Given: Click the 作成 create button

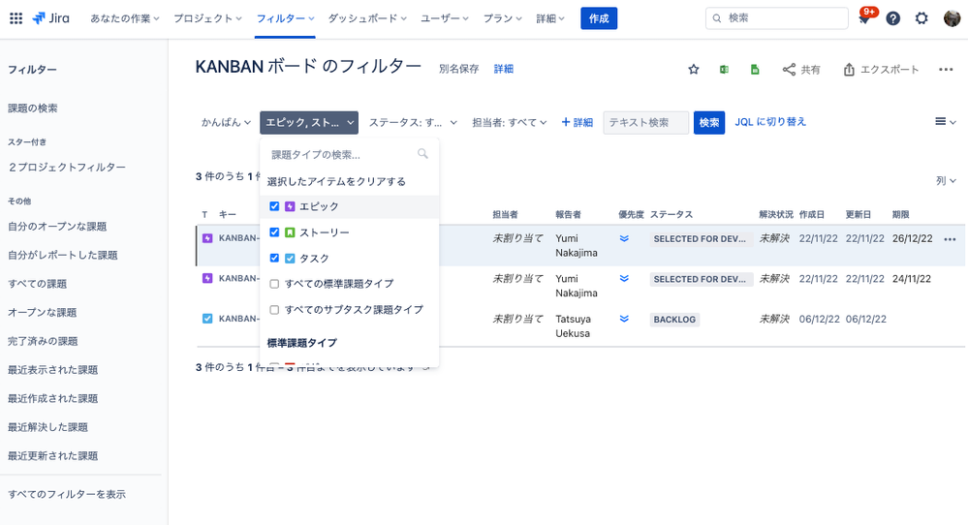Looking at the screenshot, I should point(599,18).
